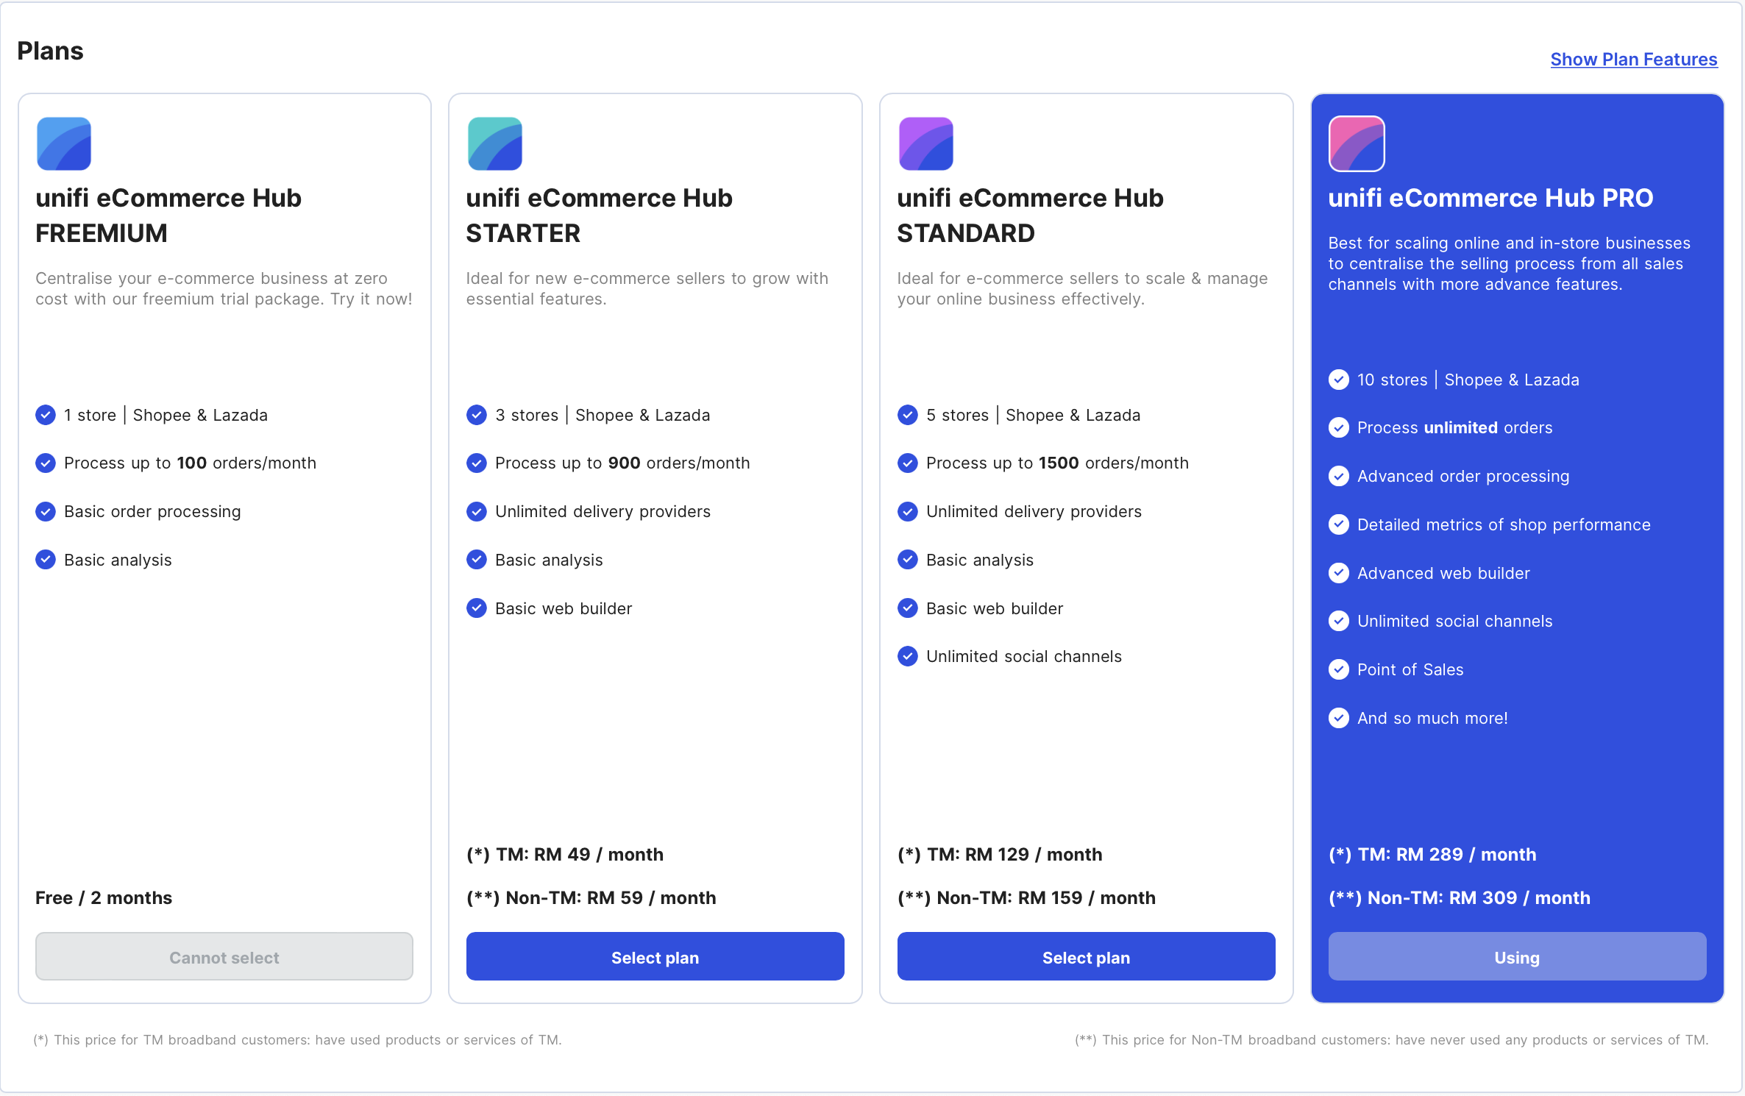Select plan for the STANDARD tier

click(x=1086, y=957)
